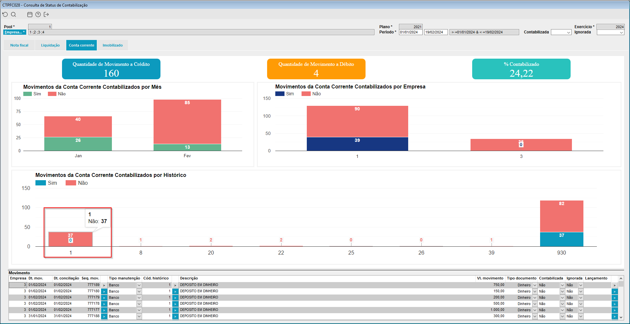Click the Empresa 1 Sim bar labeled 39

[357, 144]
